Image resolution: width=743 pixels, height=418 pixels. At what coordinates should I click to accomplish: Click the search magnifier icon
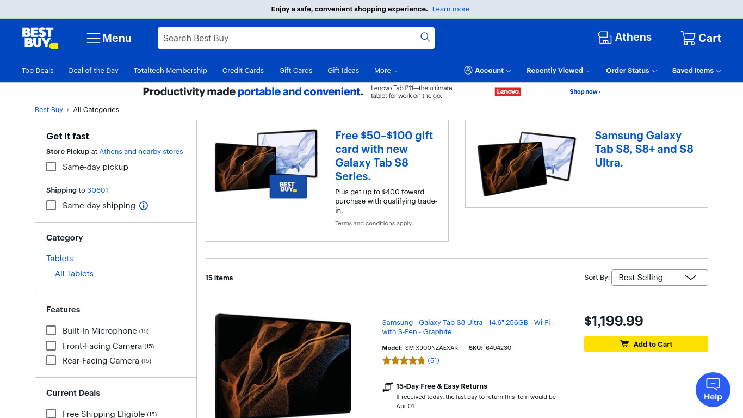(425, 37)
